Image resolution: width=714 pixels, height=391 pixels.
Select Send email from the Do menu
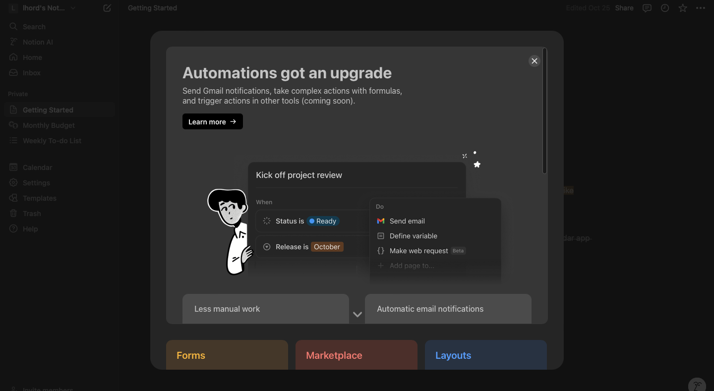click(407, 221)
